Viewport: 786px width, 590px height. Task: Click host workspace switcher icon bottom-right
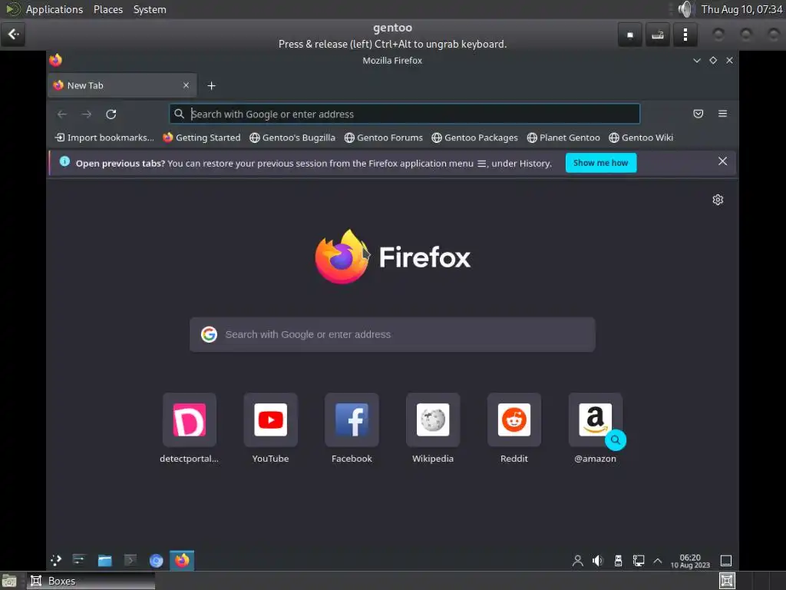[727, 581]
